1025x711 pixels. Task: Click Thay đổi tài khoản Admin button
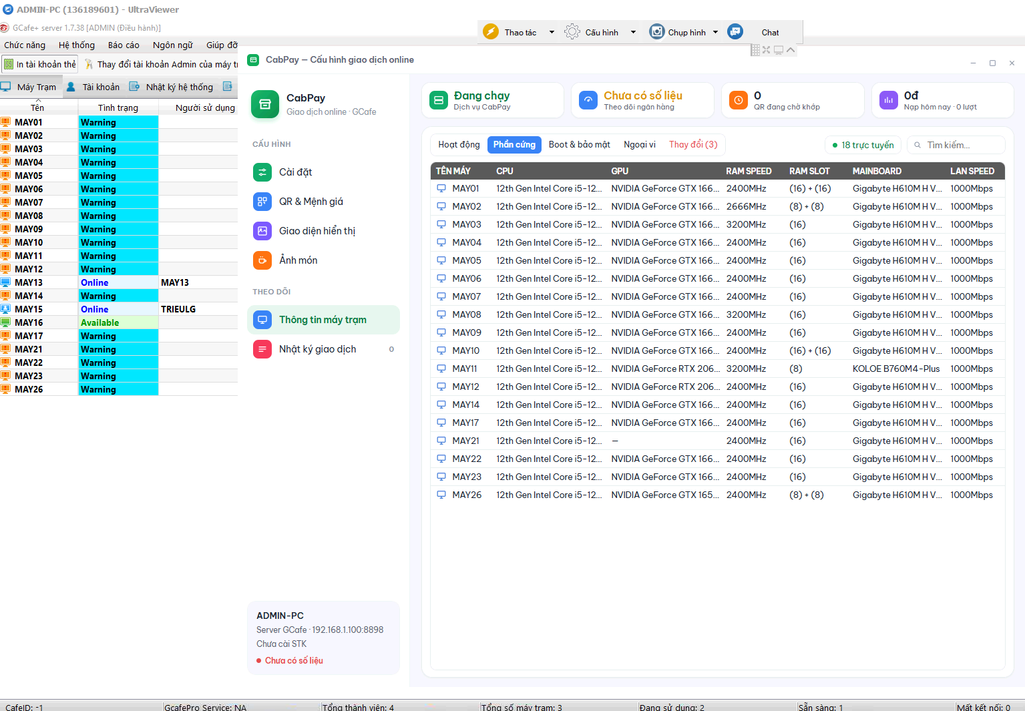point(161,64)
